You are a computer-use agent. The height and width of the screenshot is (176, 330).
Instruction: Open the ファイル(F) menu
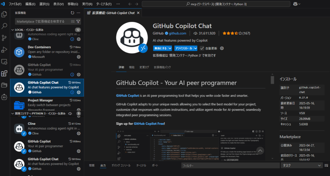[x=15, y=4]
